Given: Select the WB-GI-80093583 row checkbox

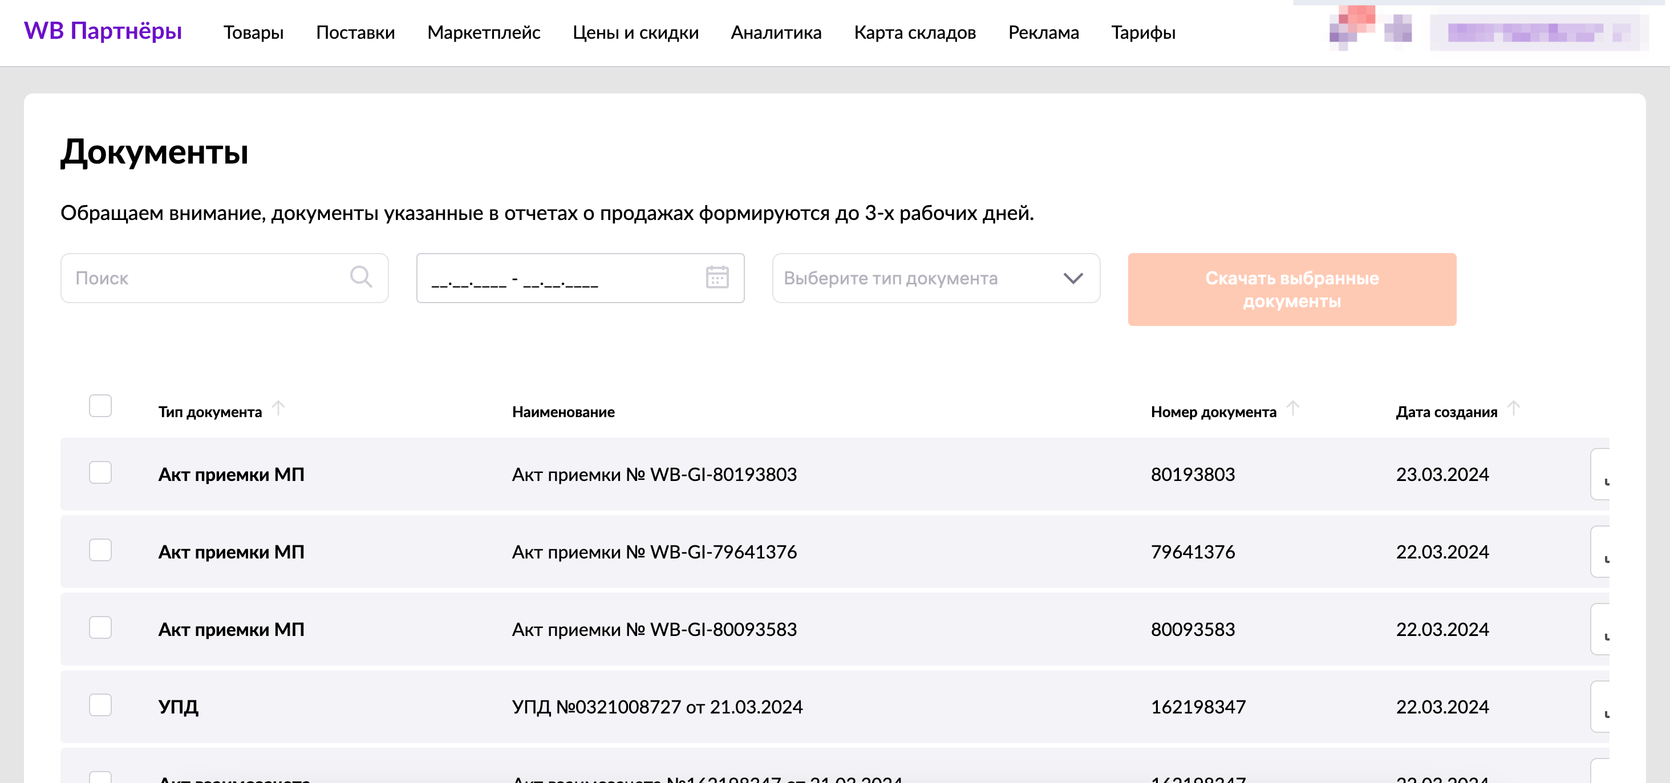Looking at the screenshot, I should point(100,627).
